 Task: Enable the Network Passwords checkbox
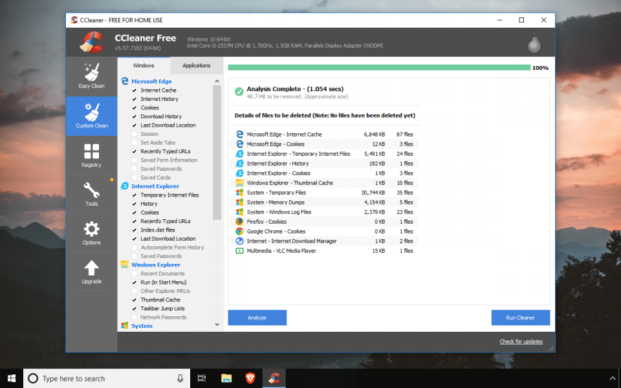(135, 317)
